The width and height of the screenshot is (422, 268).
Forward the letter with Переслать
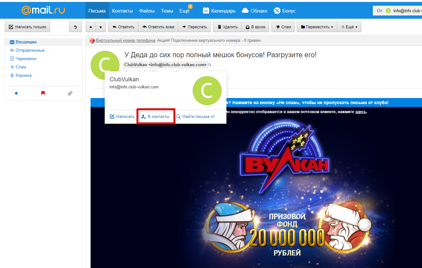[194, 27]
